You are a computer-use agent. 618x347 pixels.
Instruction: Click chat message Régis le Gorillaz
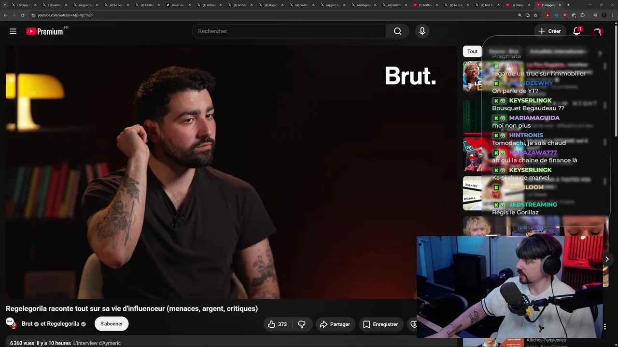point(515,213)
